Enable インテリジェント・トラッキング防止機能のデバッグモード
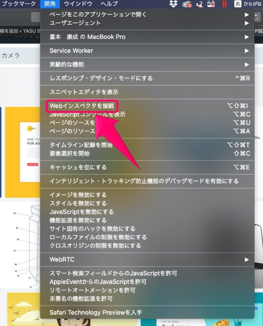The image size is (263, 326). coord(147,181)
